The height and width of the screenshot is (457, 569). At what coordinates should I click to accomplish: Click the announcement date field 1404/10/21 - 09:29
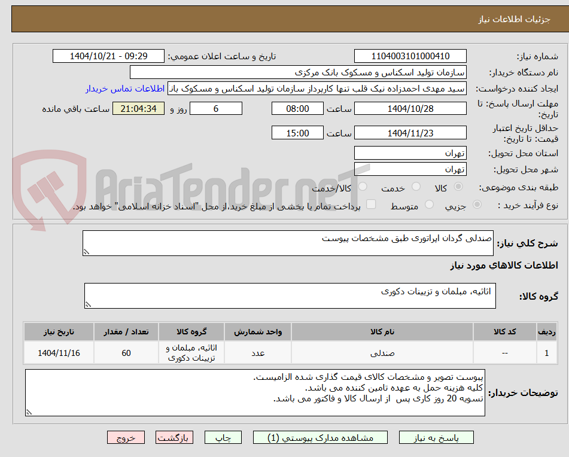click(108, 56)
